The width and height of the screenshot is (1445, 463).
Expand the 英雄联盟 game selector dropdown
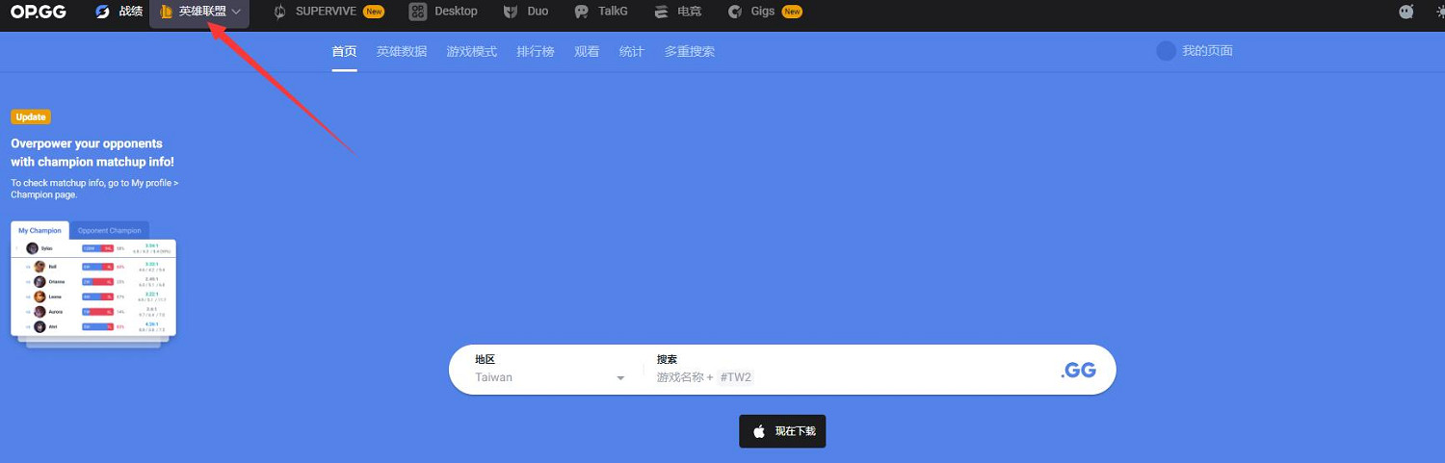click(x=199, y=12)
